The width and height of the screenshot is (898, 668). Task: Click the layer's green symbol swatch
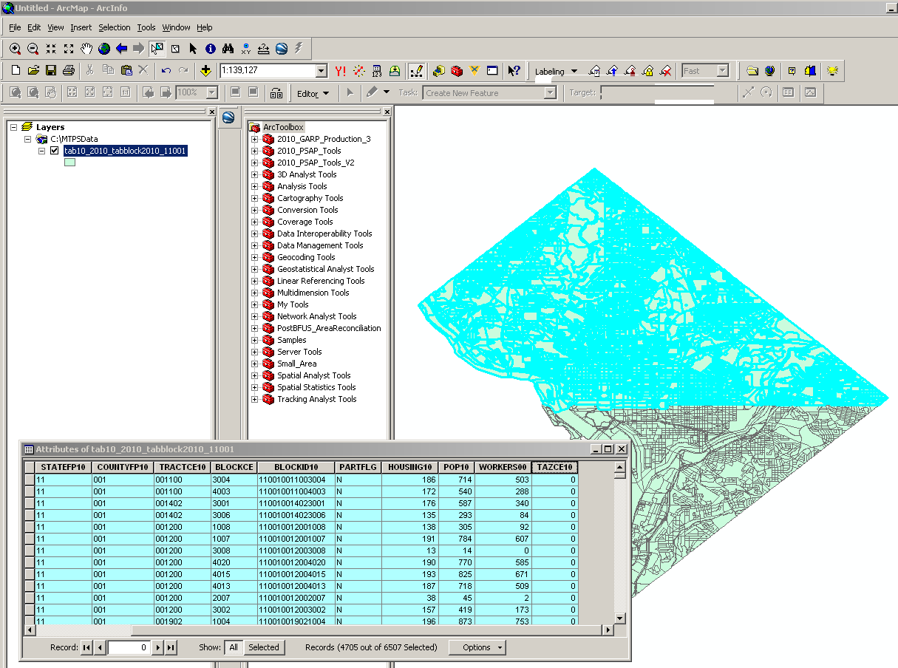[x=70, y=163]
